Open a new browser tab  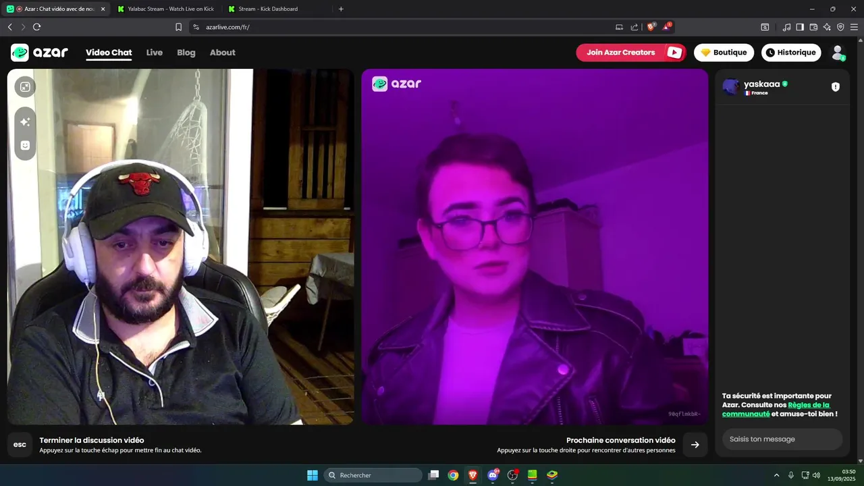pos(341,9)
